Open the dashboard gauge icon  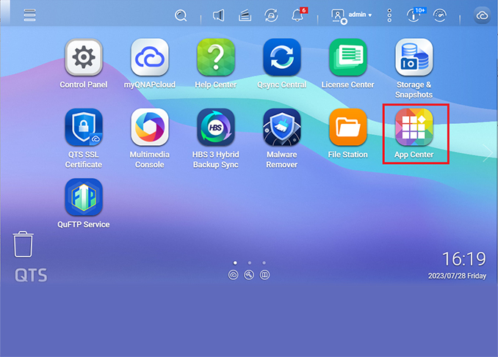440,15
